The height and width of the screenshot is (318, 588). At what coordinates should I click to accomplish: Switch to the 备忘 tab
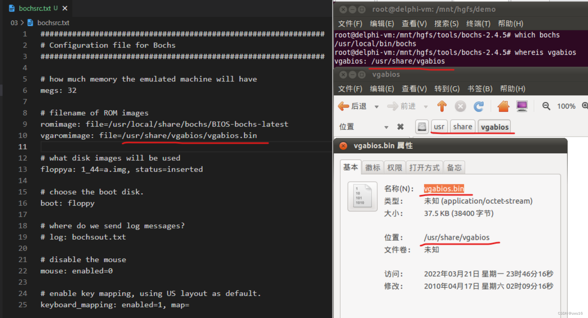point(454,168)
